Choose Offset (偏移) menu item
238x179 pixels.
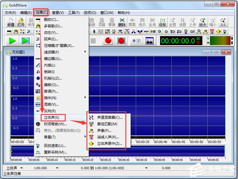(x=61, y=85)
